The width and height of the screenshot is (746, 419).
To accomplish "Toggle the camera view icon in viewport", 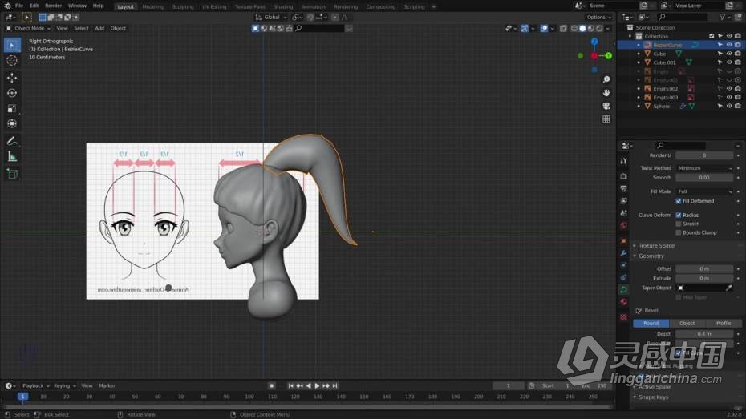I will coord(606,106).
